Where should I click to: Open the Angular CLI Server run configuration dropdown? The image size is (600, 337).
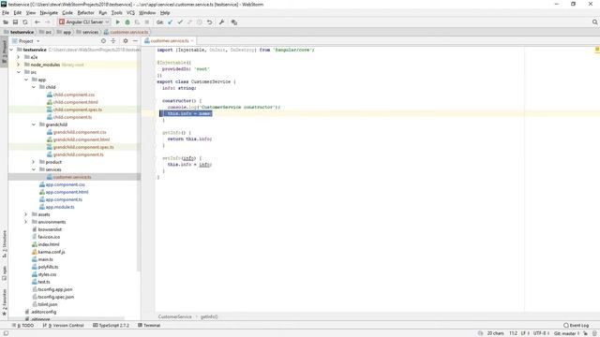(x=84, y=22)
